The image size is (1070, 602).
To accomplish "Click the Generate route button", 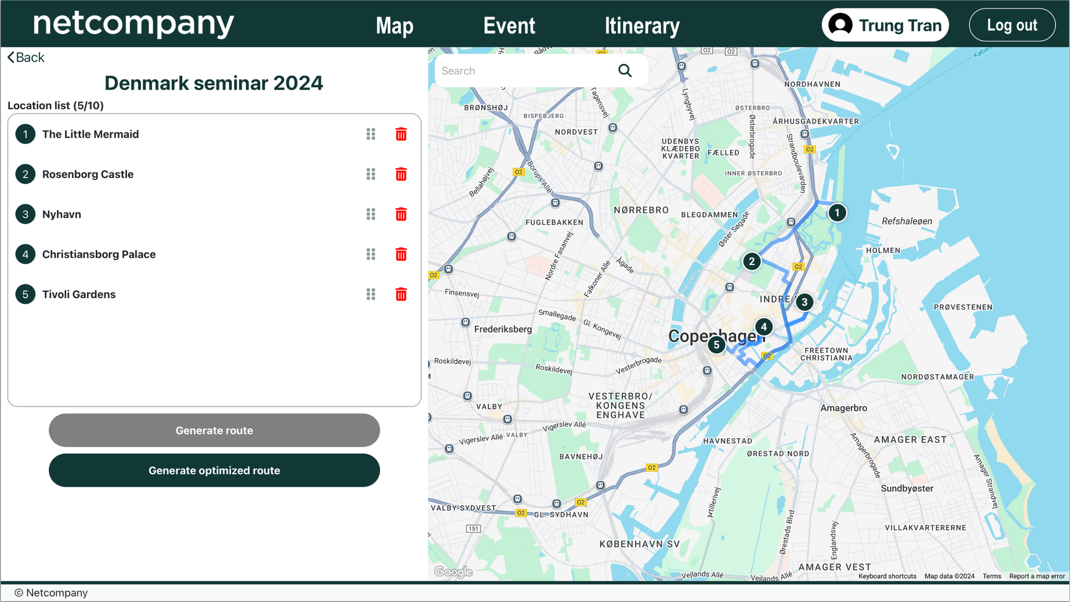I will click(x=214, y=430).
